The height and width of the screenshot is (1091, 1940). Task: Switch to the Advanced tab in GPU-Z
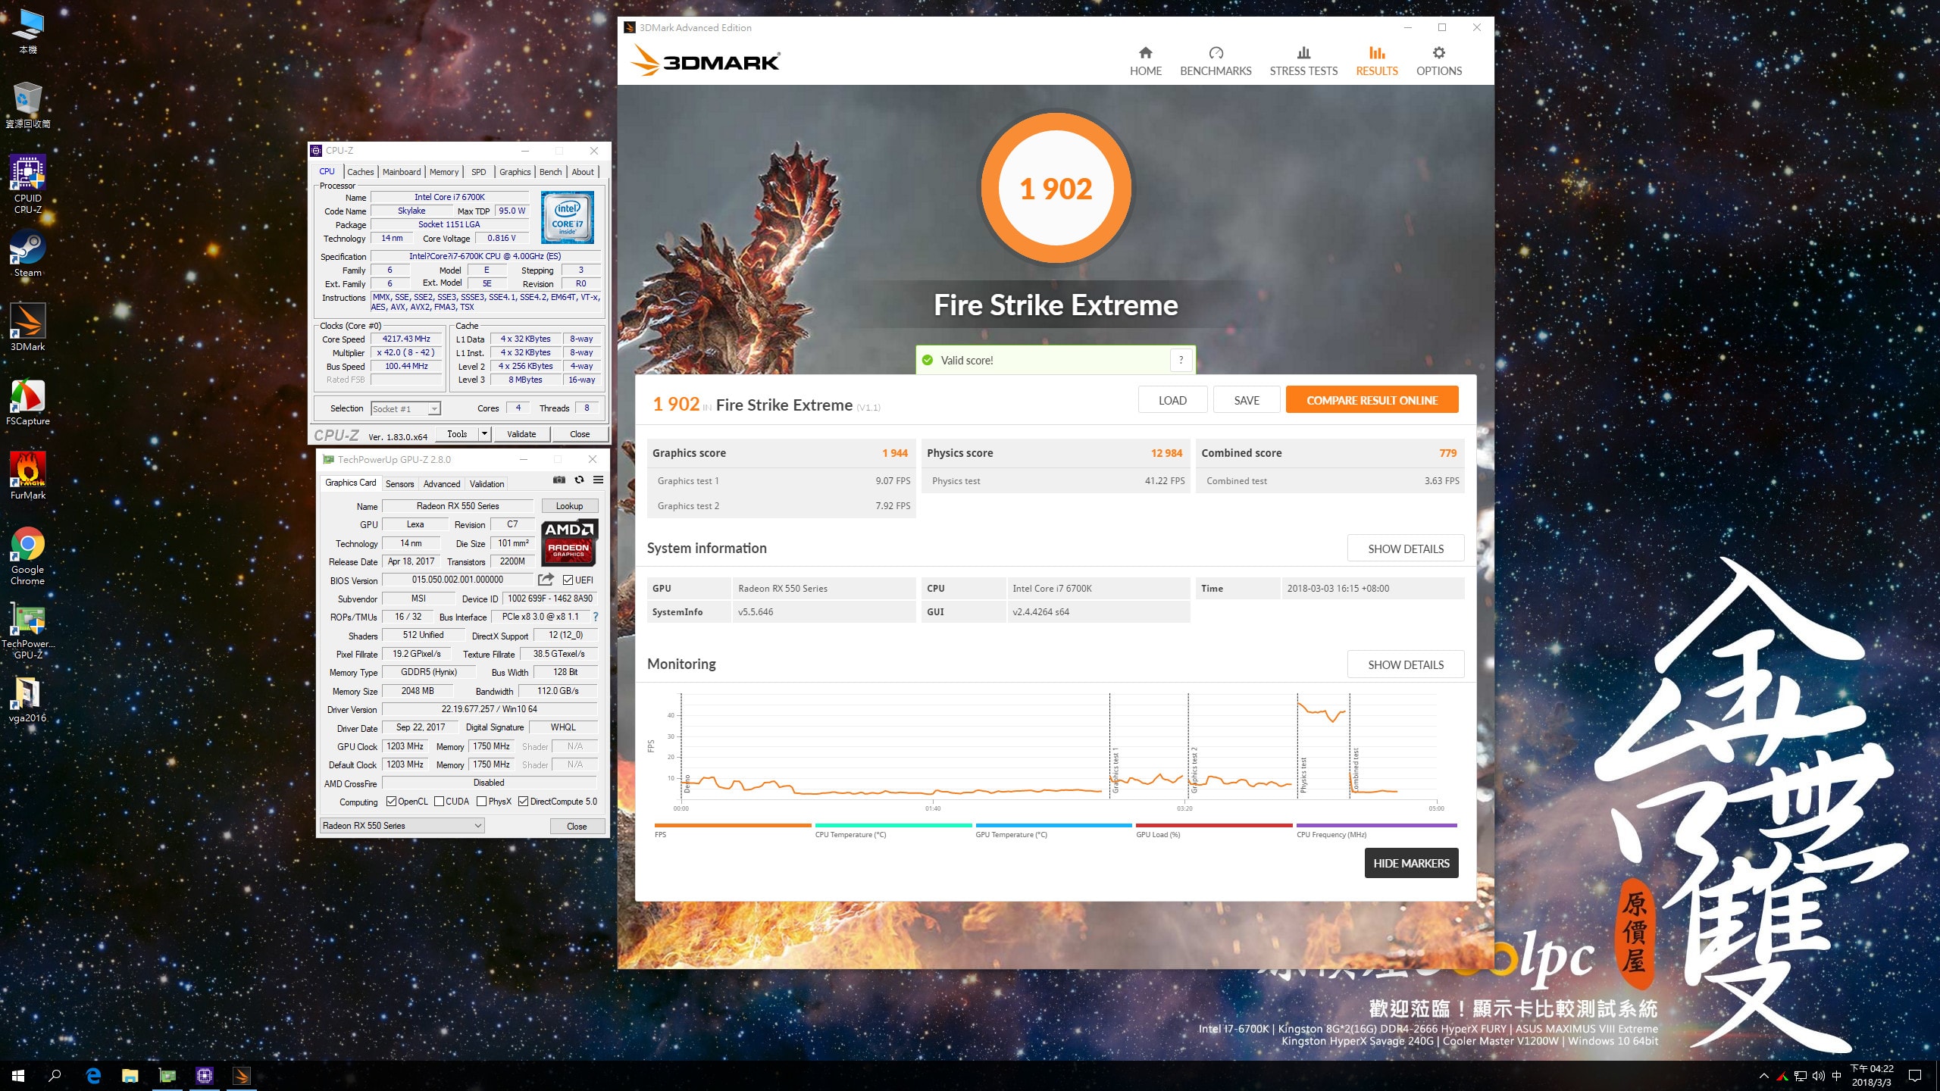point(442,483)
